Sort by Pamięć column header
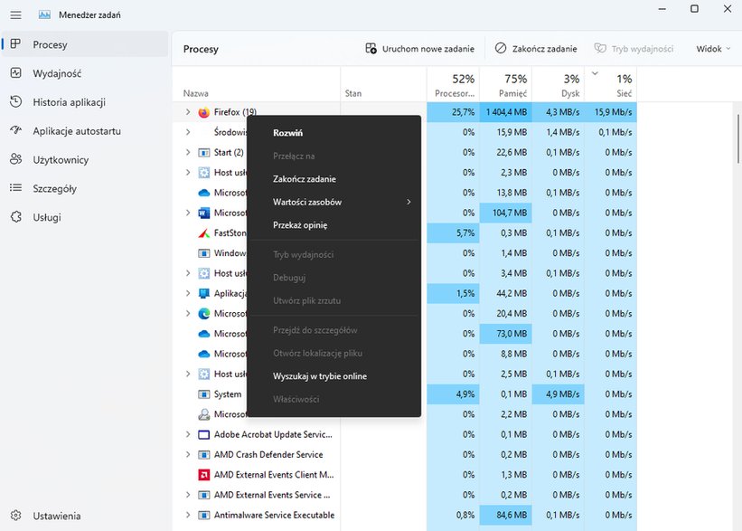This screenshot has height=531, width=742. [506, 84]
